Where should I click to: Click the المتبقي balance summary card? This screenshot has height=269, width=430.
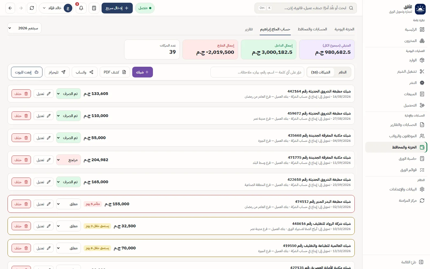click(327, 49)
